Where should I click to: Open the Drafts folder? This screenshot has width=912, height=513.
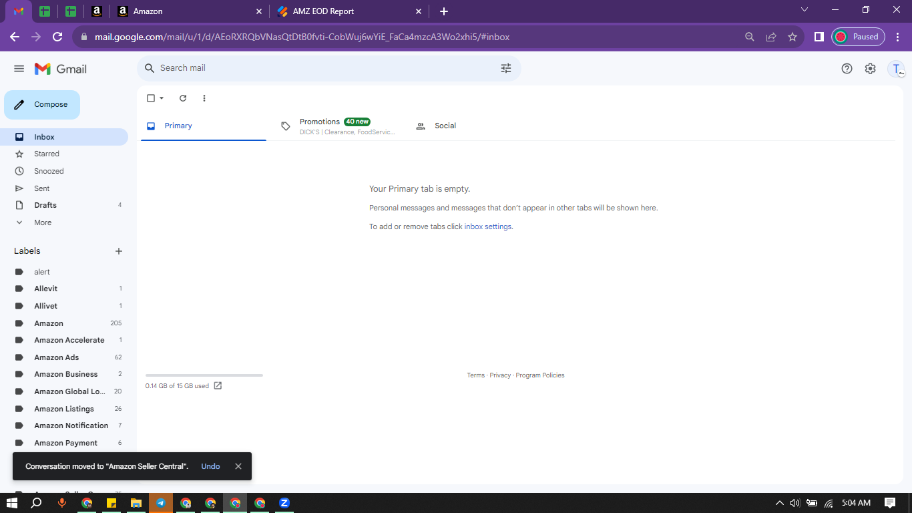tap(64, 205)
